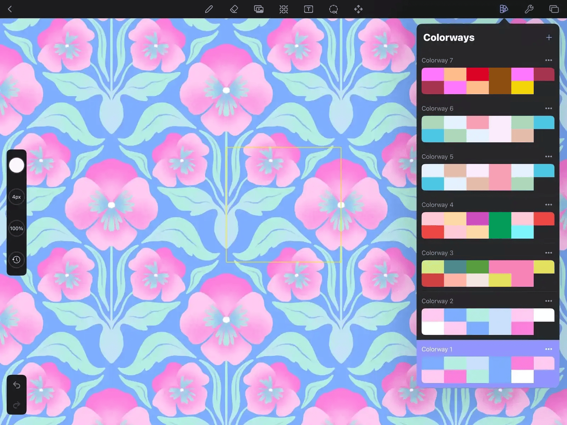Select the Colorway 3 label
This screenshot has width=567, height=425.
[437, 253]
